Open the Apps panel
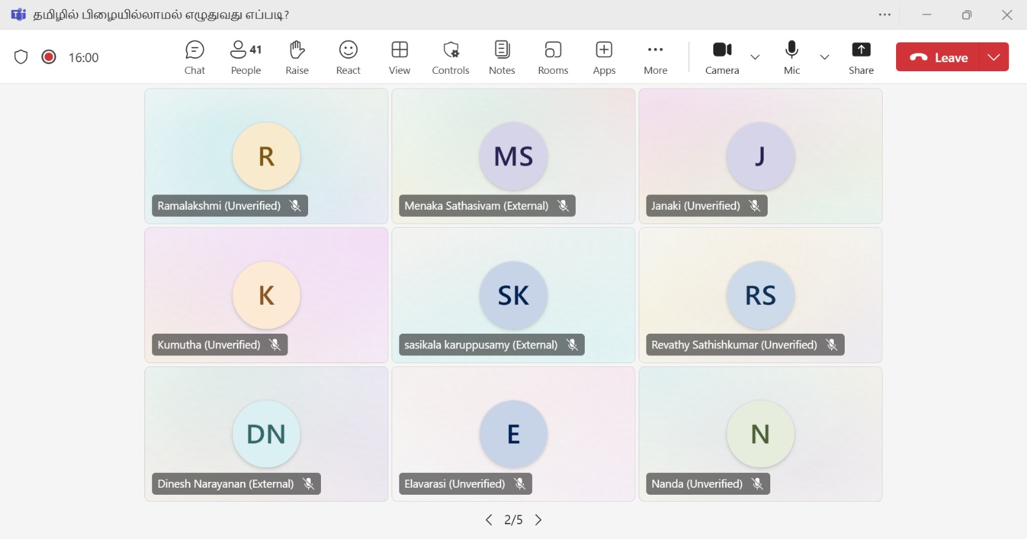The image size is (1027, 539). pos(604,57)
